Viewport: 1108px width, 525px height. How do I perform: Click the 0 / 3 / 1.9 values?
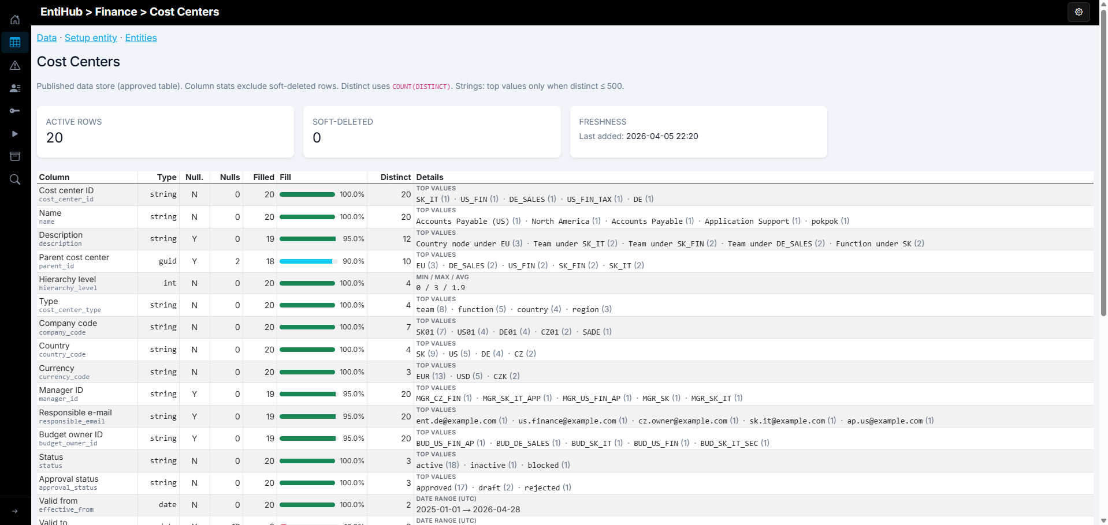click(x=441, y=287)
